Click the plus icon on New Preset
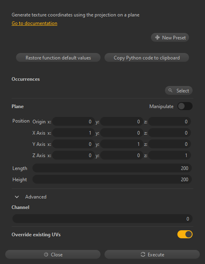205x264 pixels. (157, 37)
